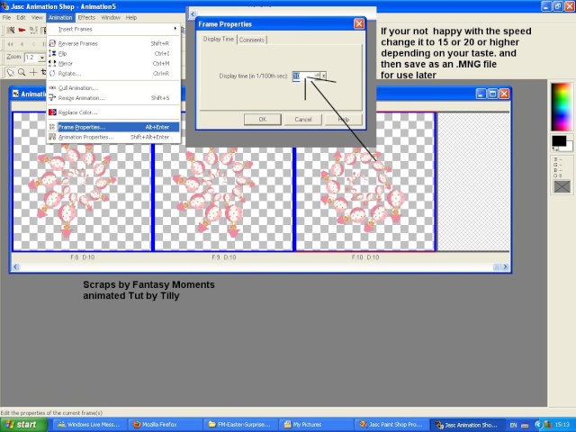
Task: Click the red Banner Wizard toolbar icon
Action: click(22, 30)
